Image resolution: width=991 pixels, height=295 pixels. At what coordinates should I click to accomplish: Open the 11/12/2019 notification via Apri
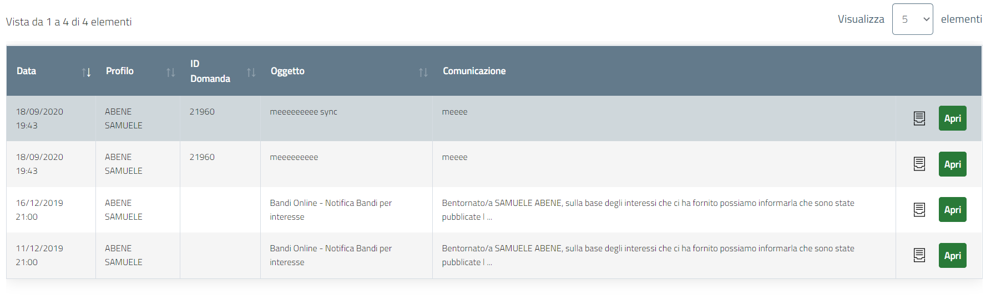[x=952, y=256]
